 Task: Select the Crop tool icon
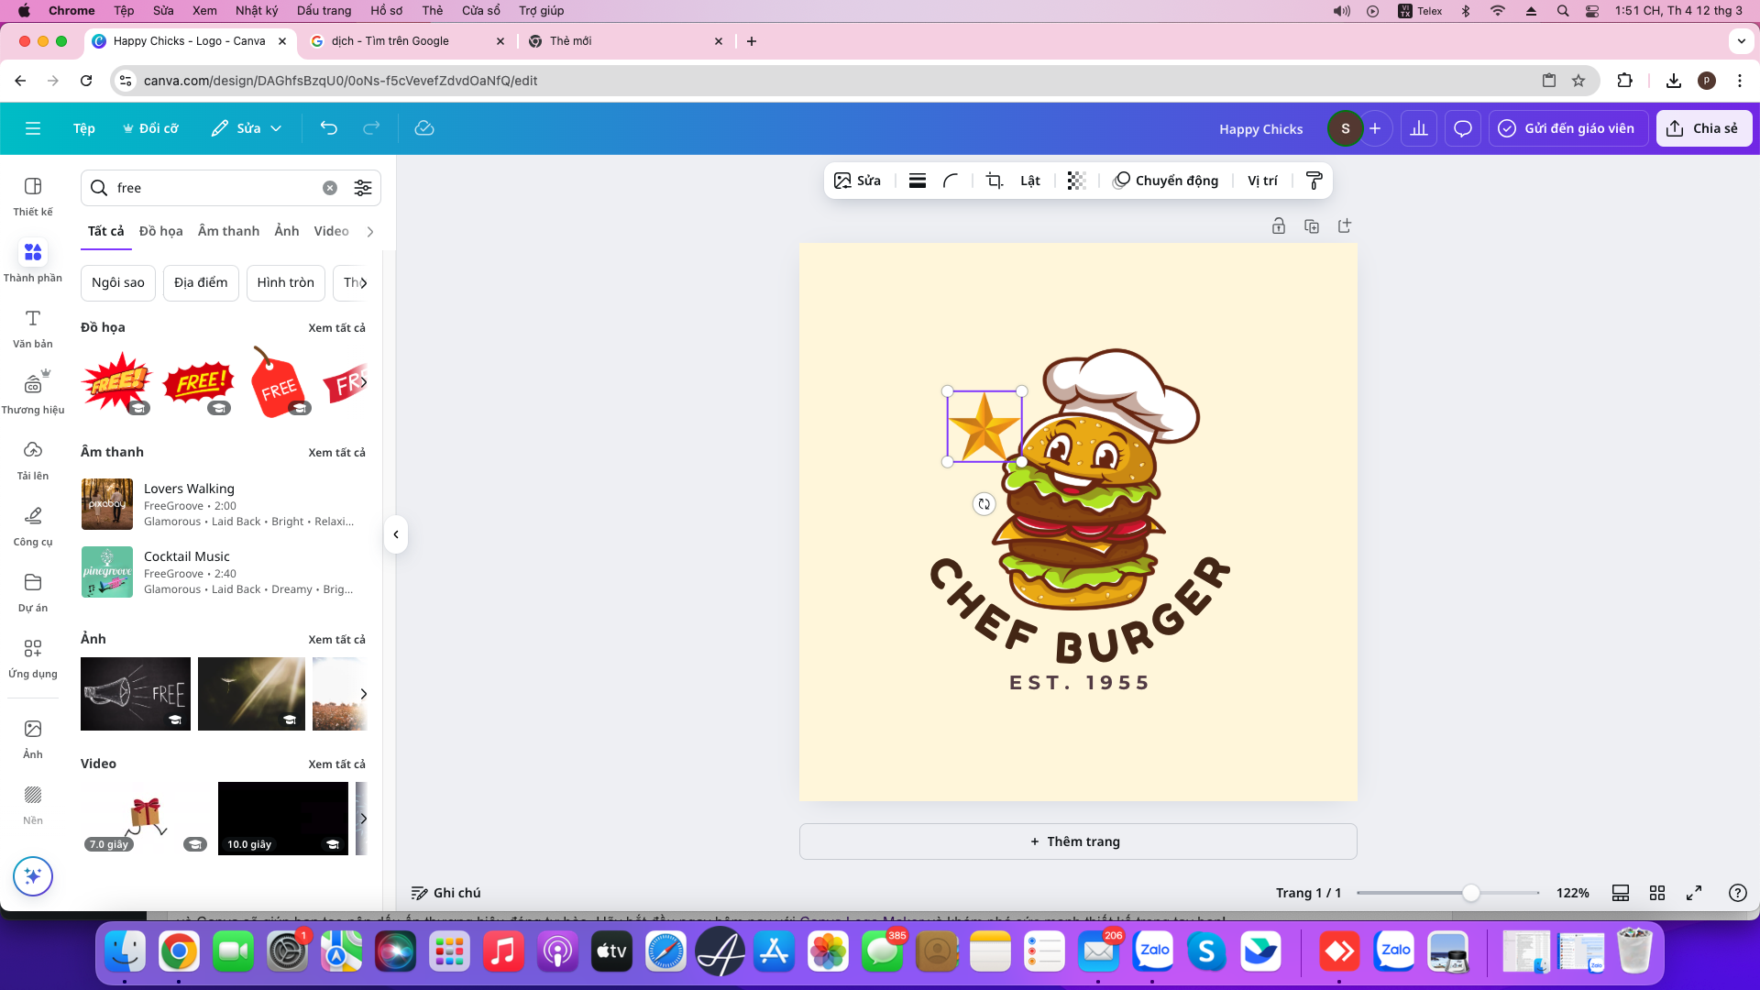point(994,180)
